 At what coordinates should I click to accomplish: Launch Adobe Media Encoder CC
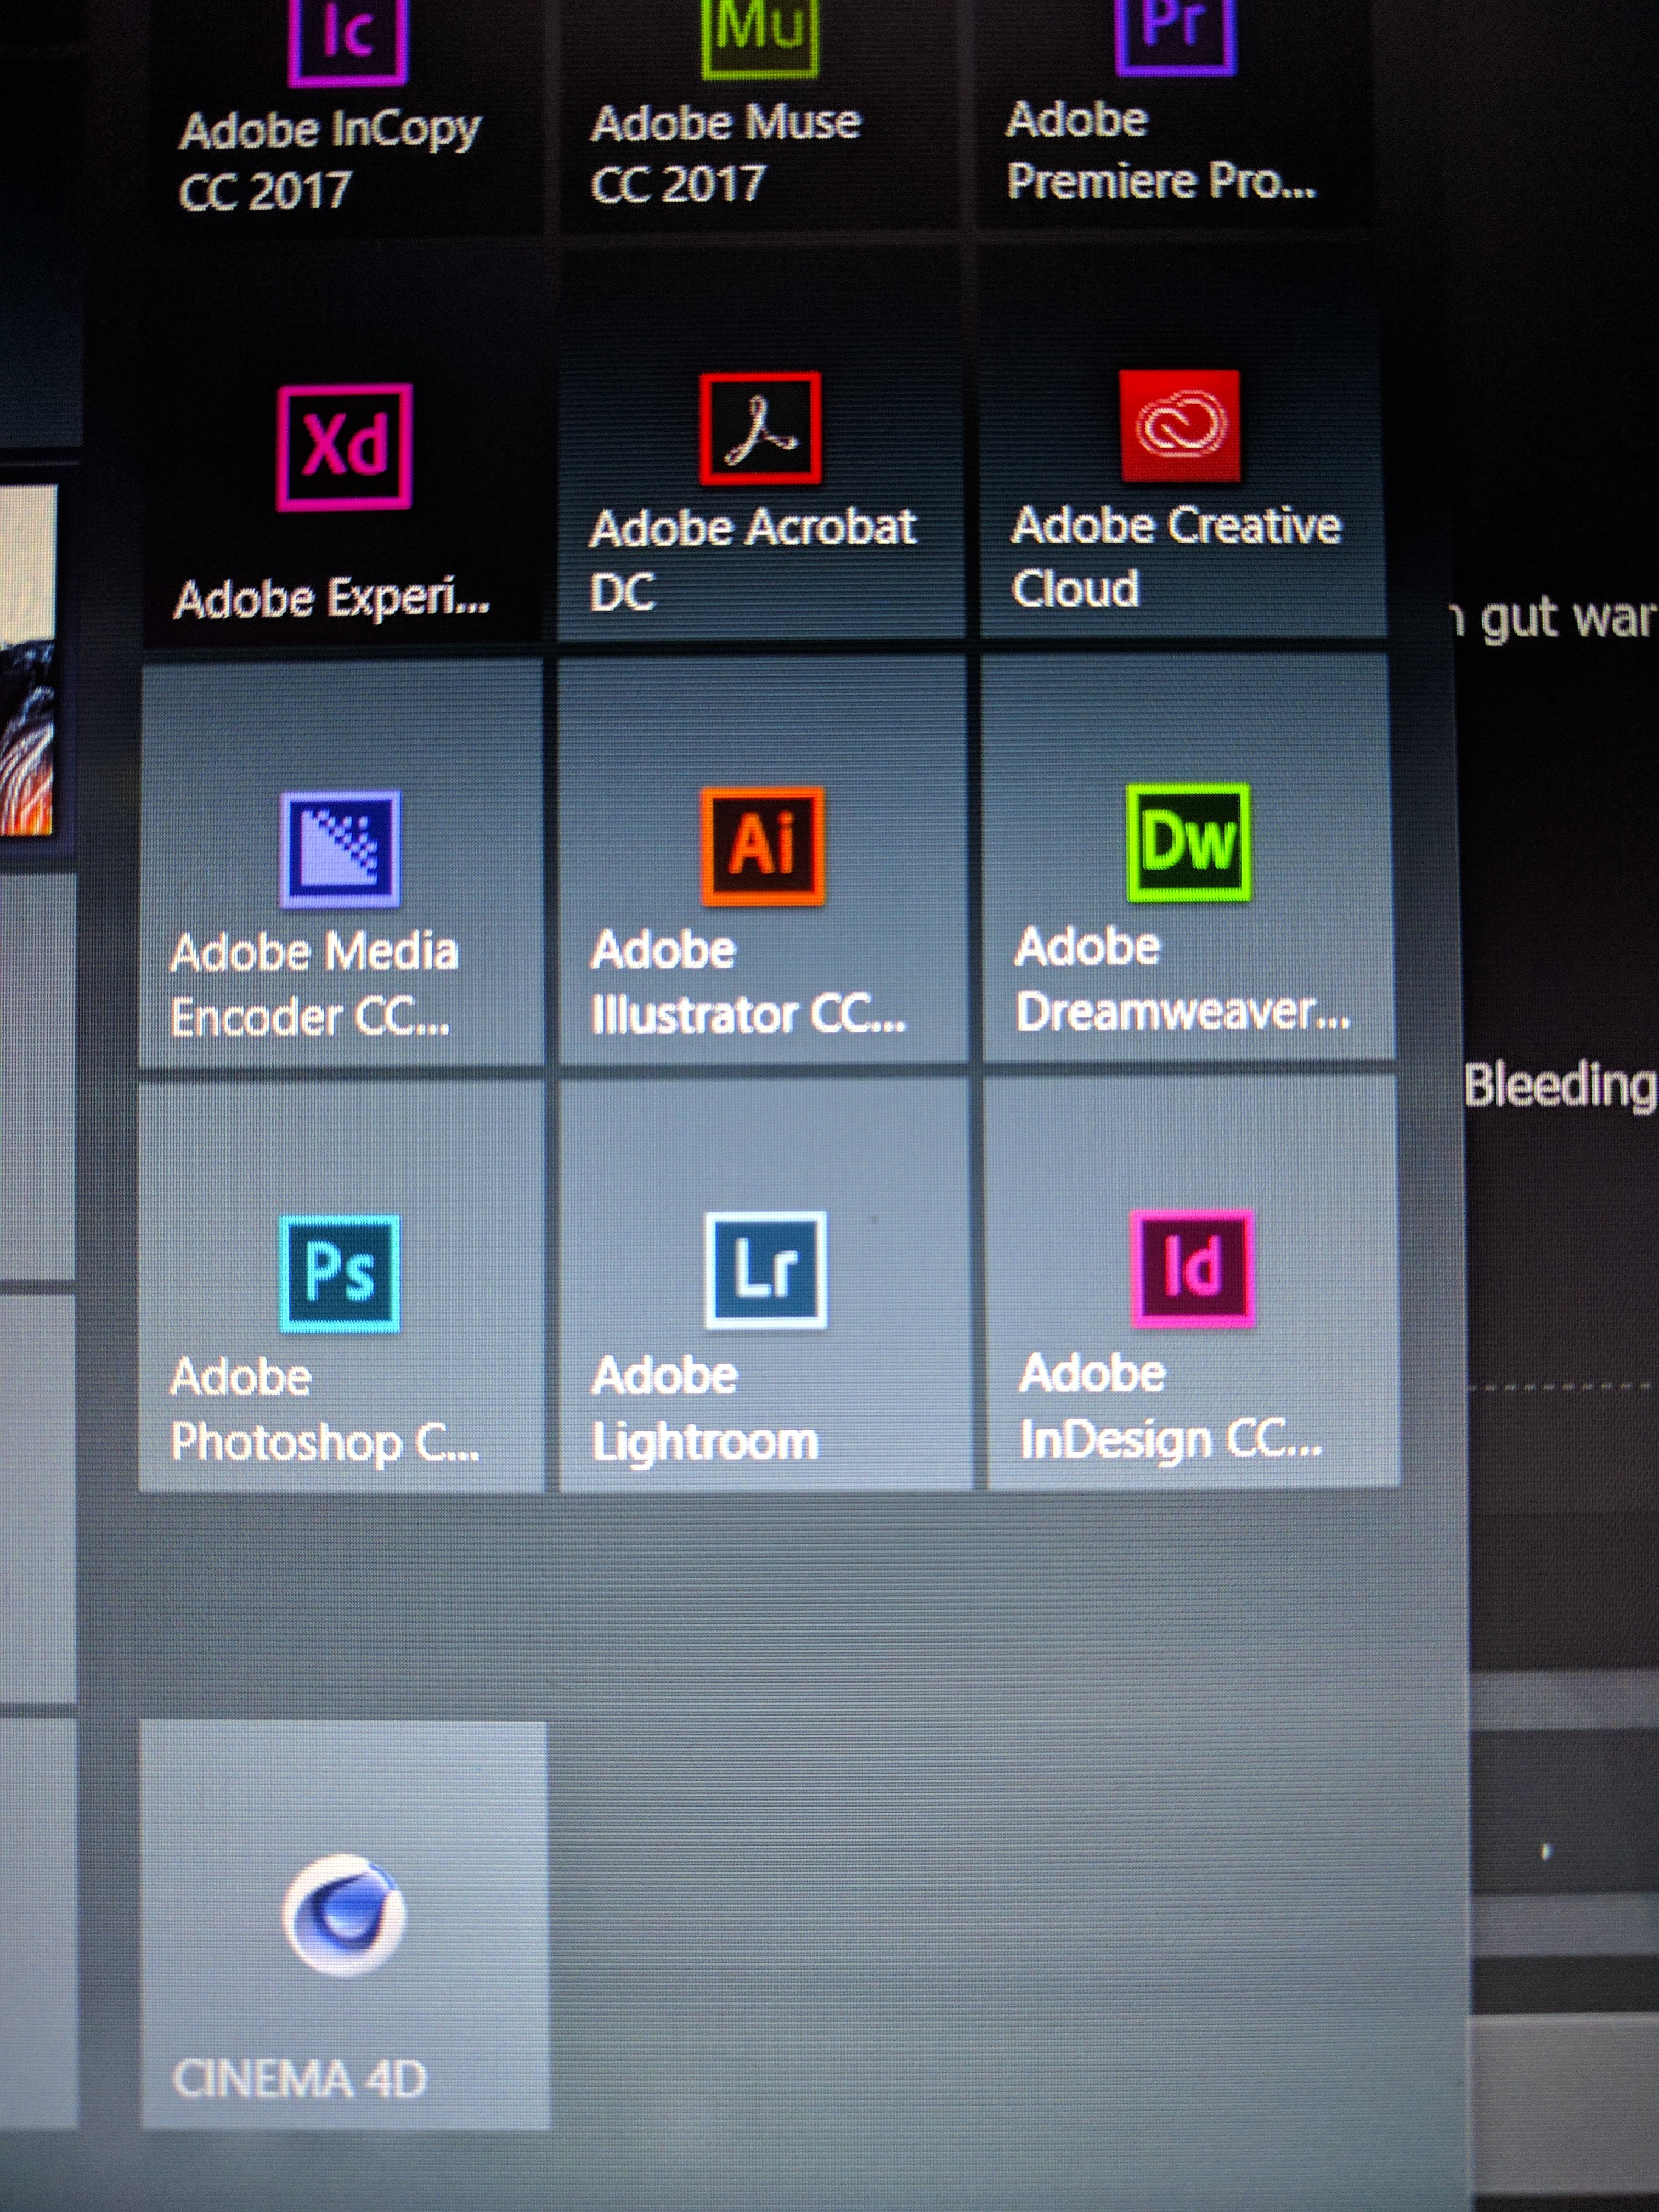pos(340,850)
